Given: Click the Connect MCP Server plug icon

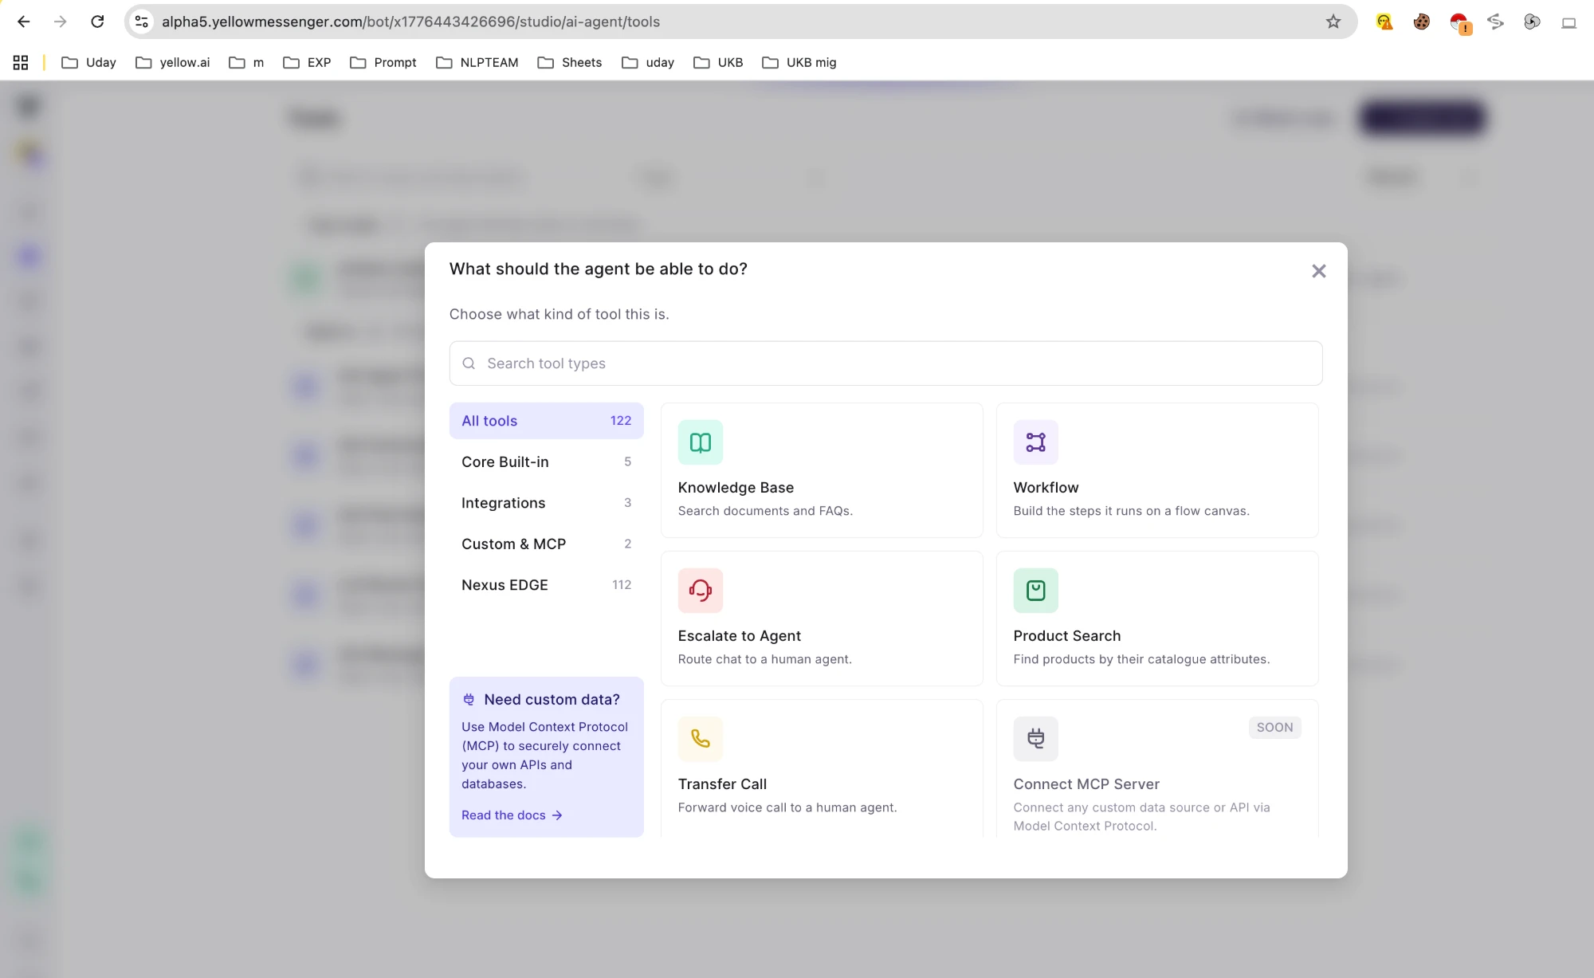Looking at the screenshot, I should pos(1035,739).
